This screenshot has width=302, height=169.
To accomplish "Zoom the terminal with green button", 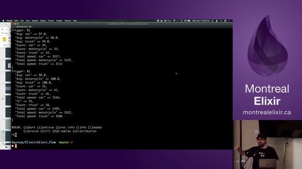I will 17,24.
